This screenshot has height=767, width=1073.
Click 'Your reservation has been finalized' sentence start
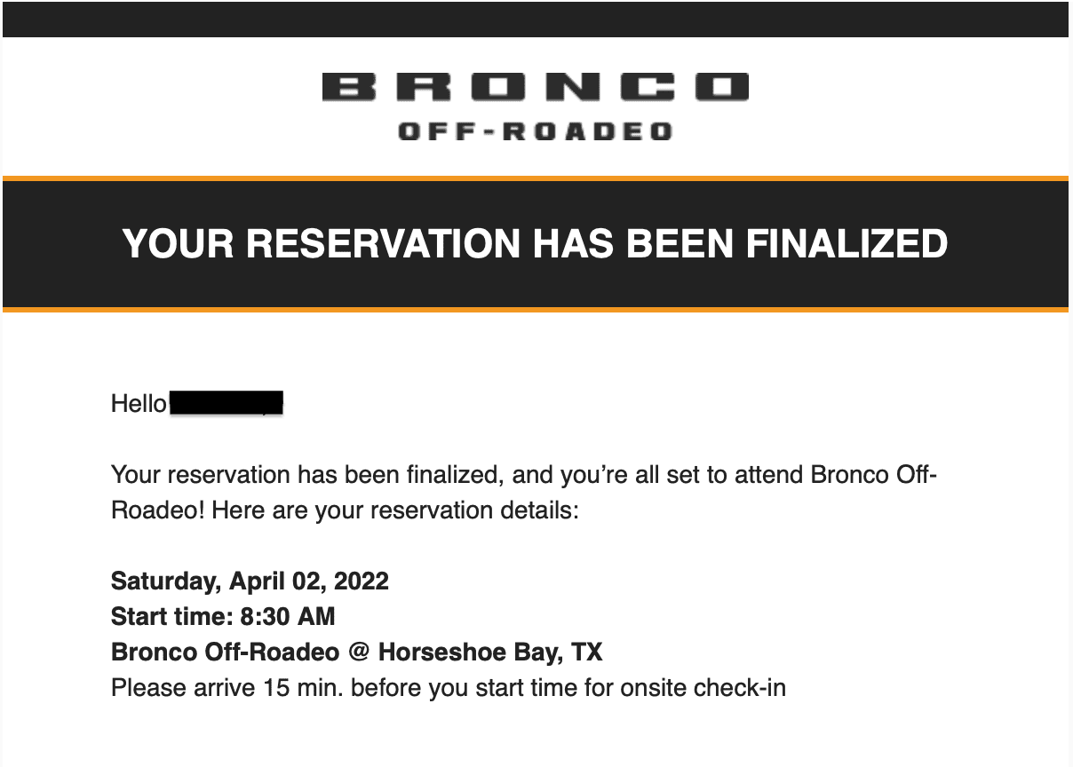coord(308,475)
